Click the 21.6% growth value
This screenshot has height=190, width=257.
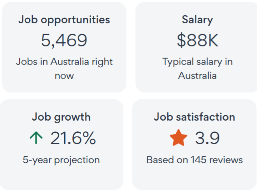coord(73,138)
